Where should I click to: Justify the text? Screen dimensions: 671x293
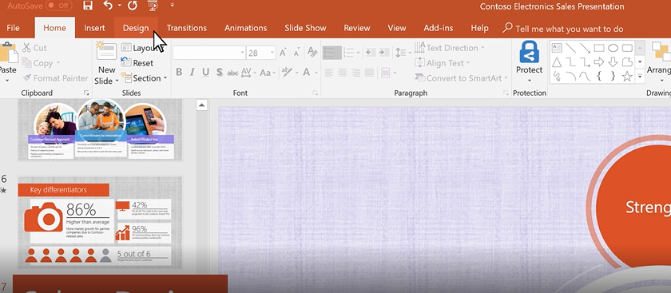(369, 73)
